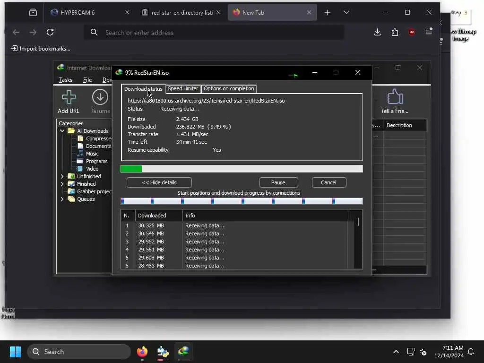
Task: Click the Import bookmarks link
Action: pyautogui.click(x=41, y=49)
